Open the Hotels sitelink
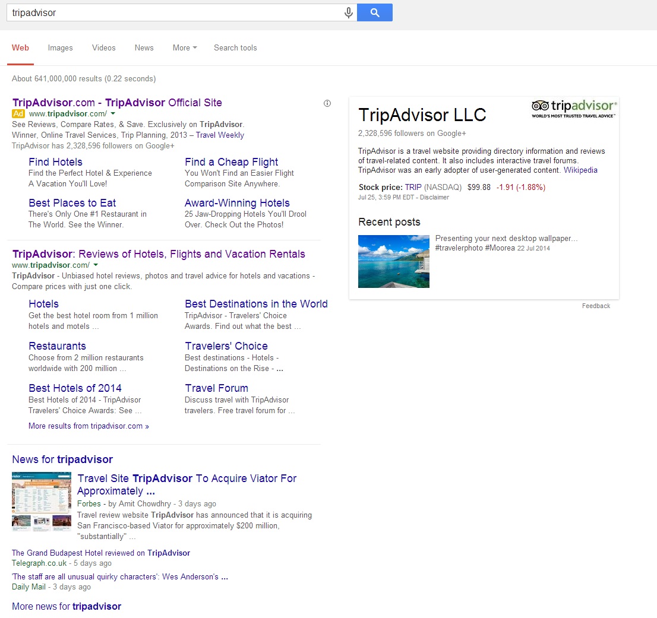Image resolution: width=657 pixels, height=618 pixels. point(43,304)
